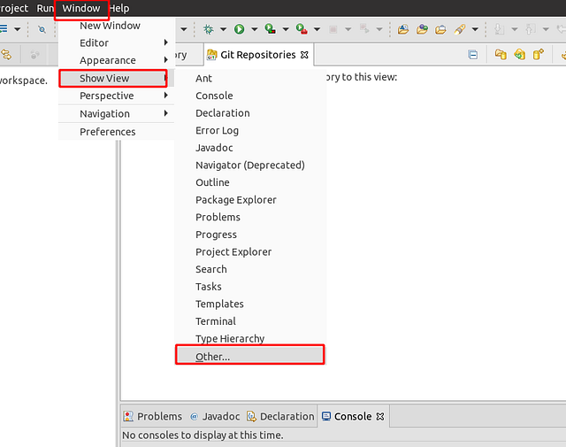The width and height of the screenshot is (566, 447).
Task: Open the Open Type folder icon
Action: click(403, 29)
